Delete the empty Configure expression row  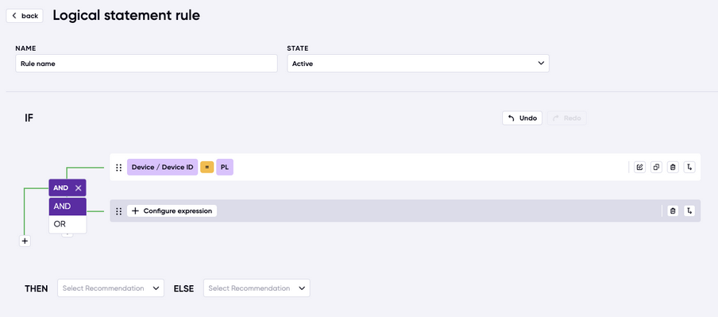pyautogui.click(x=673, y=211)
